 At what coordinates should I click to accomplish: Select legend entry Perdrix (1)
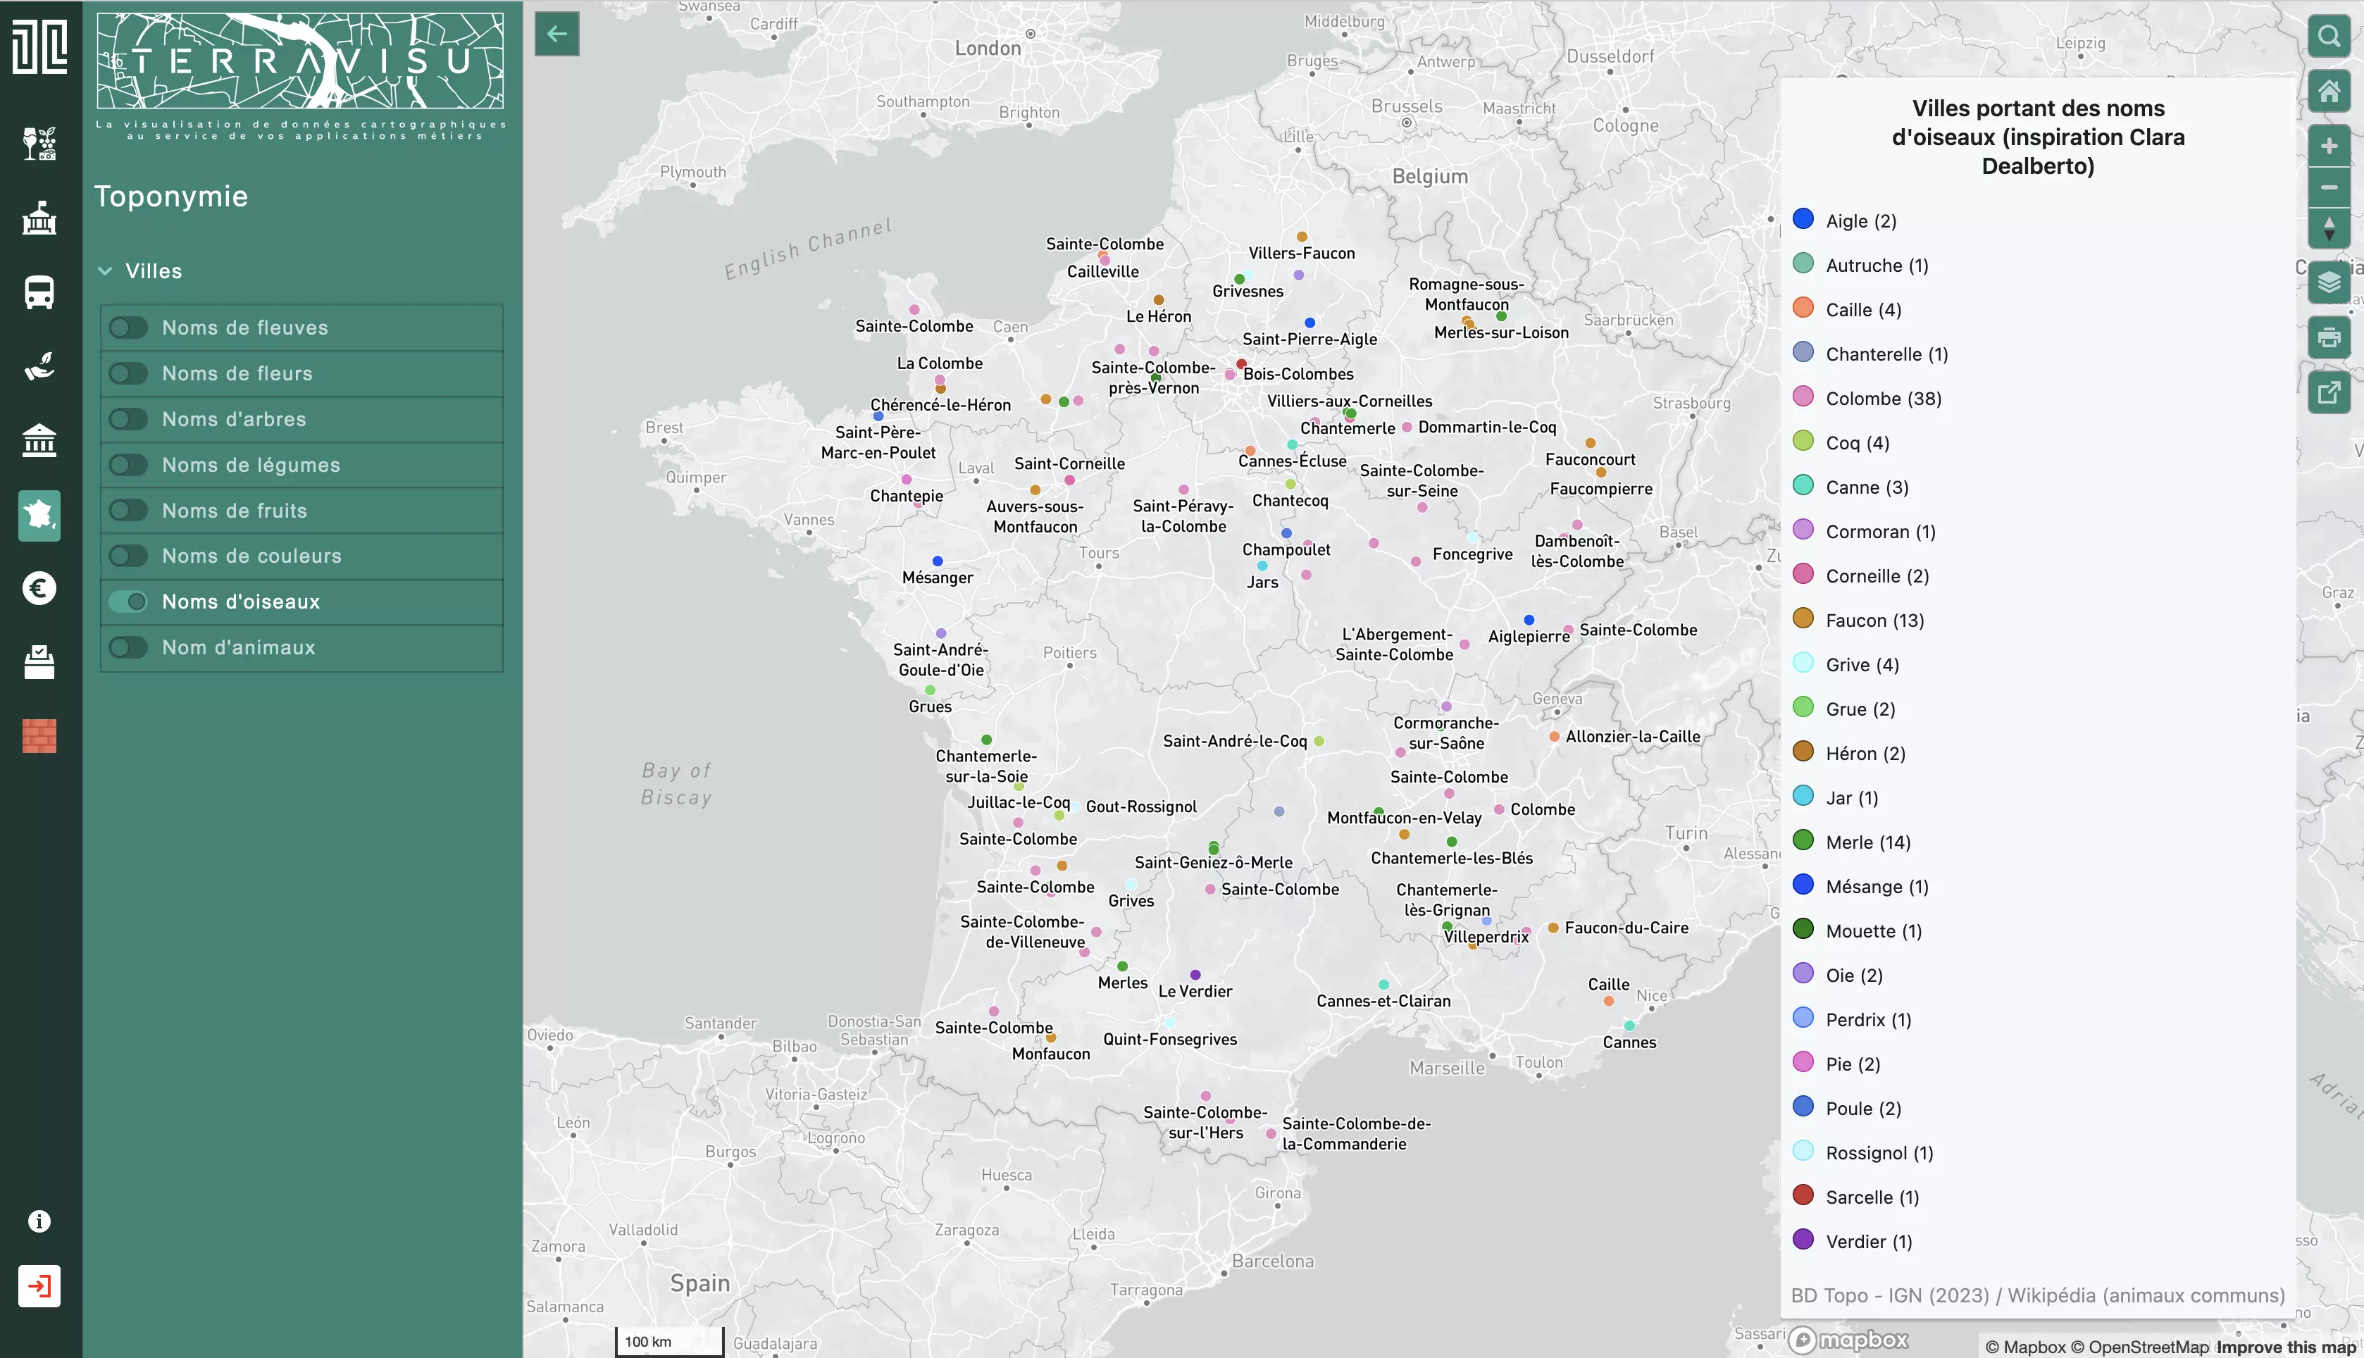1869,1019
